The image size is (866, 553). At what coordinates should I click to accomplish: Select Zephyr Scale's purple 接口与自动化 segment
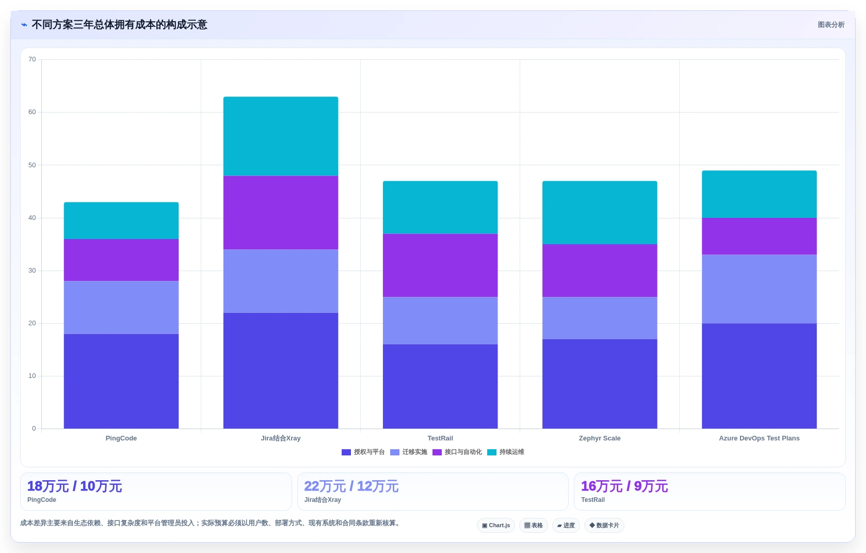click(x=600, y=271)
